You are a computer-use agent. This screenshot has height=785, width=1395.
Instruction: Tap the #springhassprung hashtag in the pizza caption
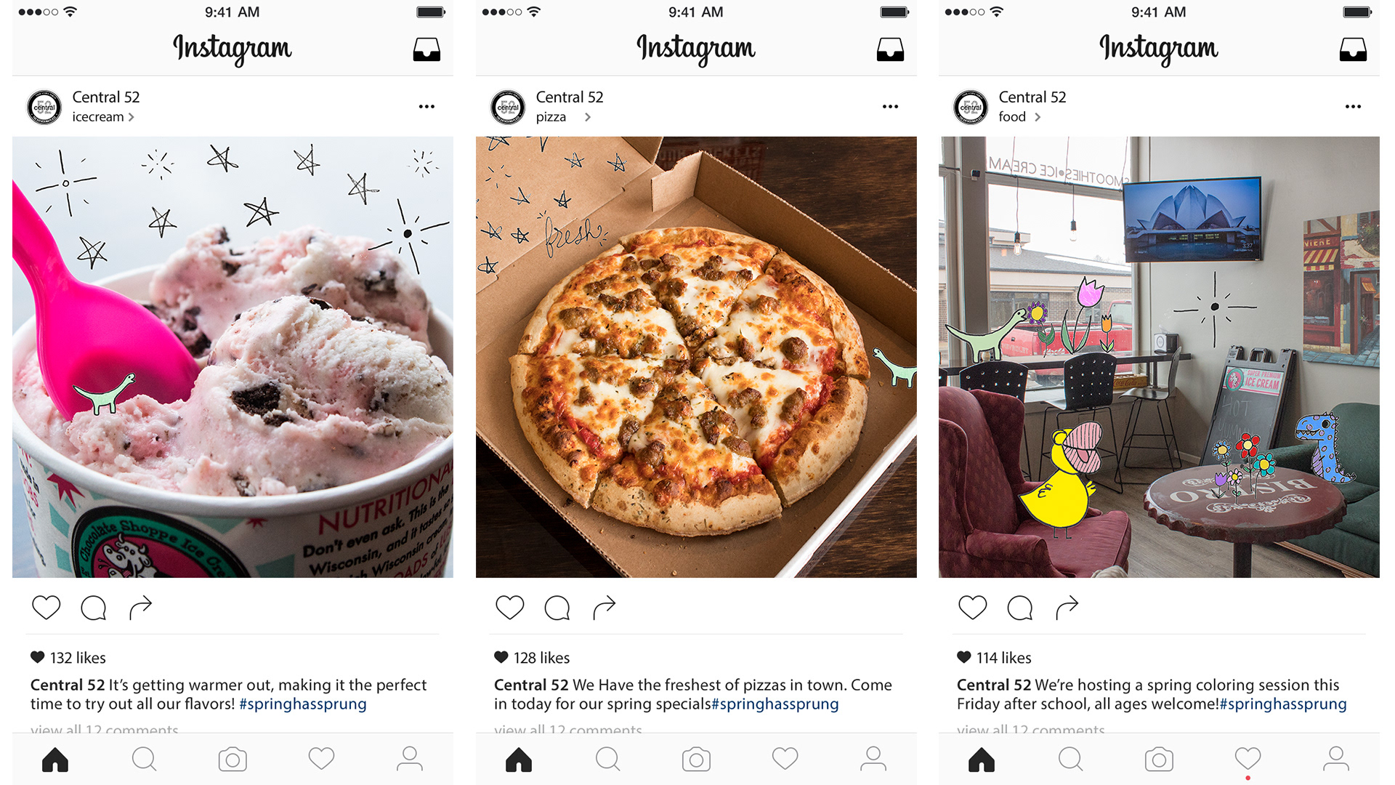point(775,704)
